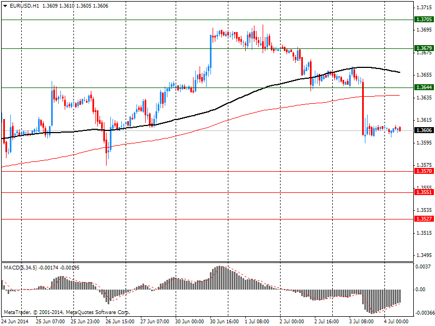Select the 4 Jul 00:00 time axis label
This screenshot has height=326, width=435.
[x=396, y=322]
